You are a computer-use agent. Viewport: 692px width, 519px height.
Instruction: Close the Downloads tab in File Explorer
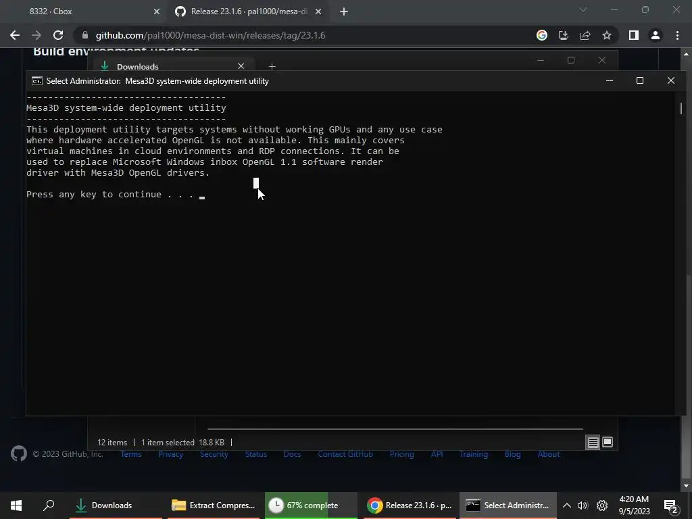[241, 66]
